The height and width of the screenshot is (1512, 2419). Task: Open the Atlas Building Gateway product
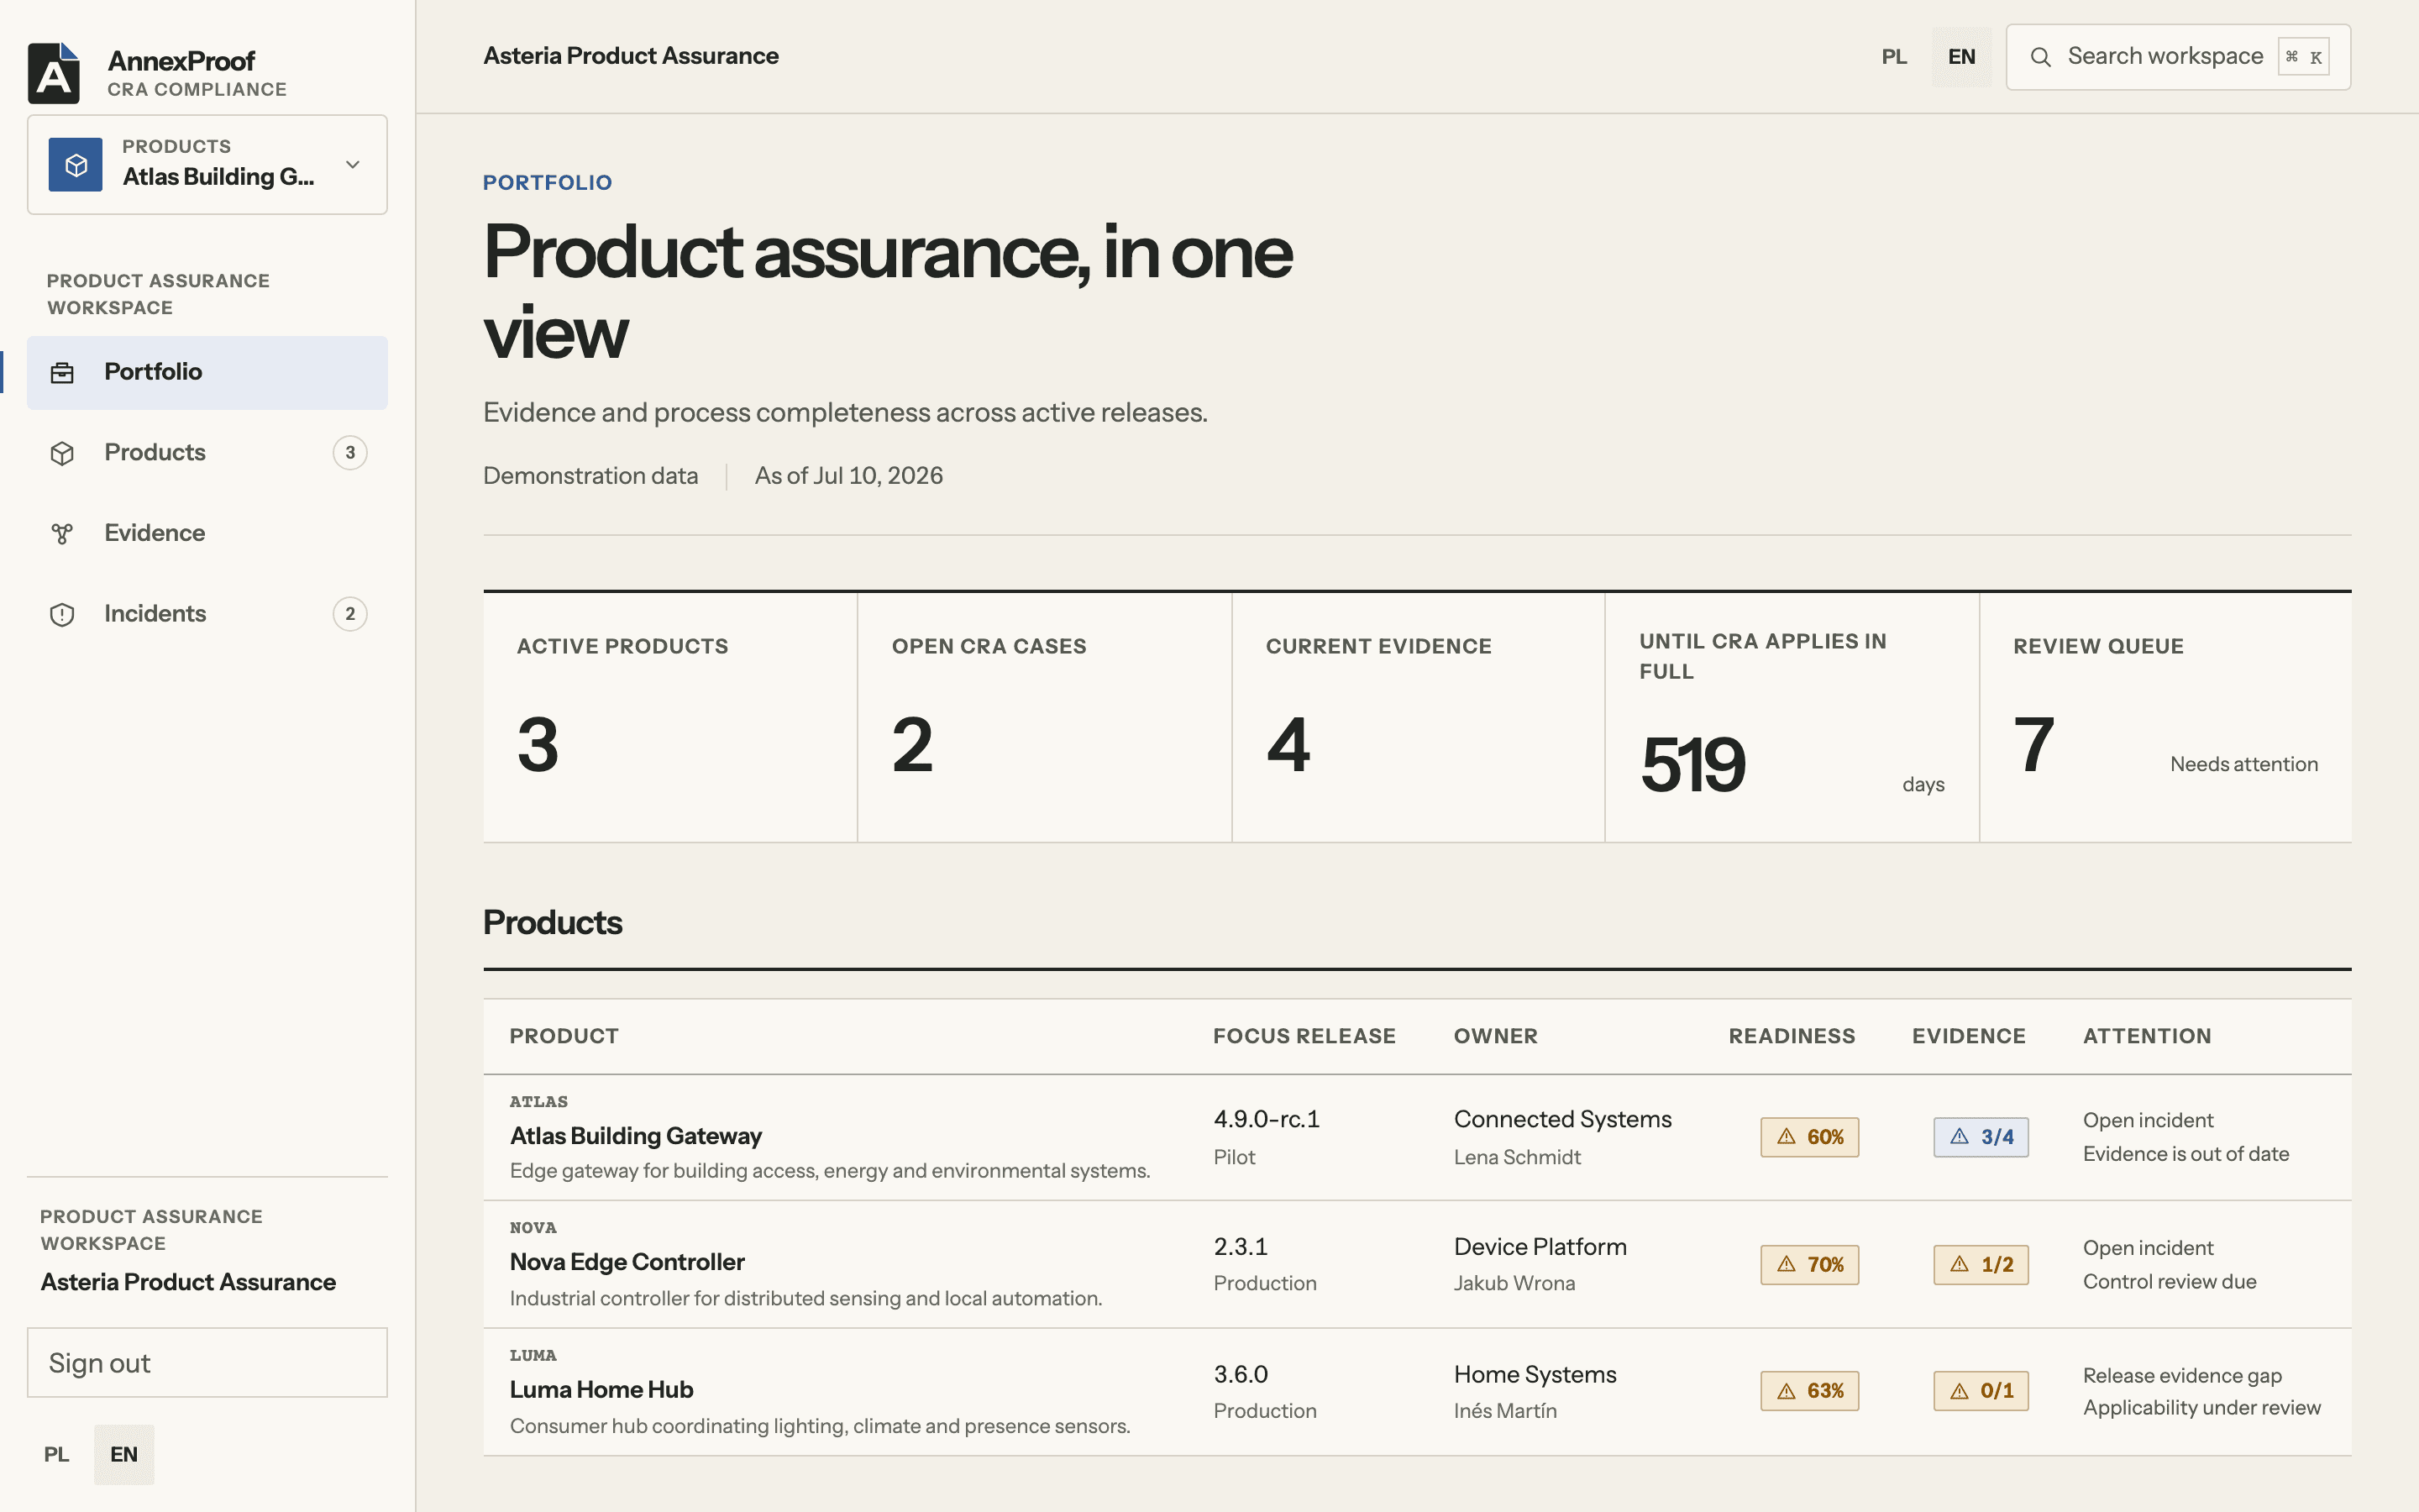tap(636, 1136)
